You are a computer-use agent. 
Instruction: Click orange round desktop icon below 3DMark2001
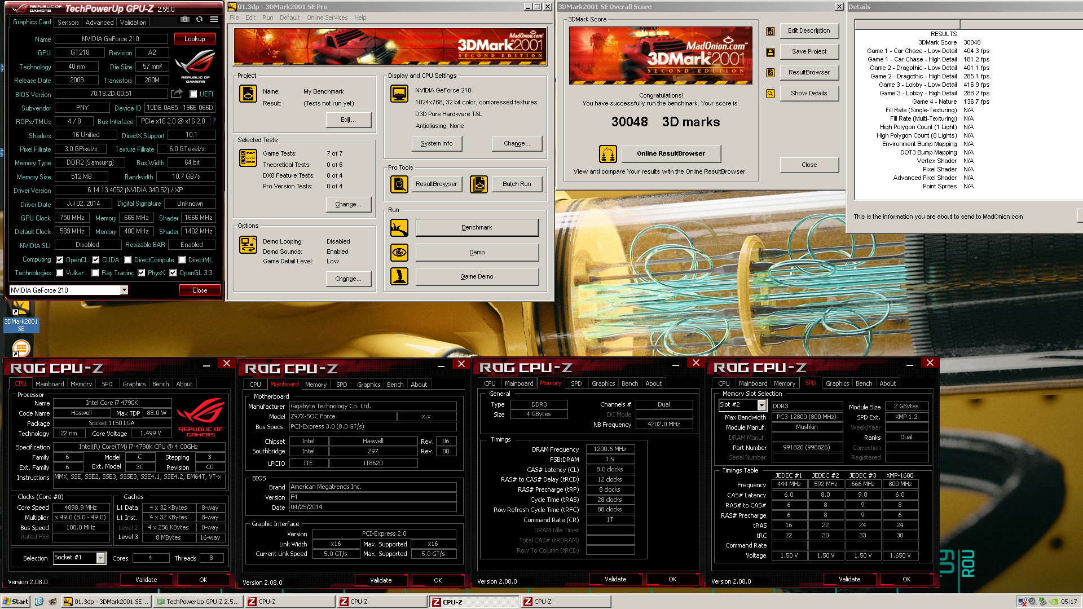(21, 348)
